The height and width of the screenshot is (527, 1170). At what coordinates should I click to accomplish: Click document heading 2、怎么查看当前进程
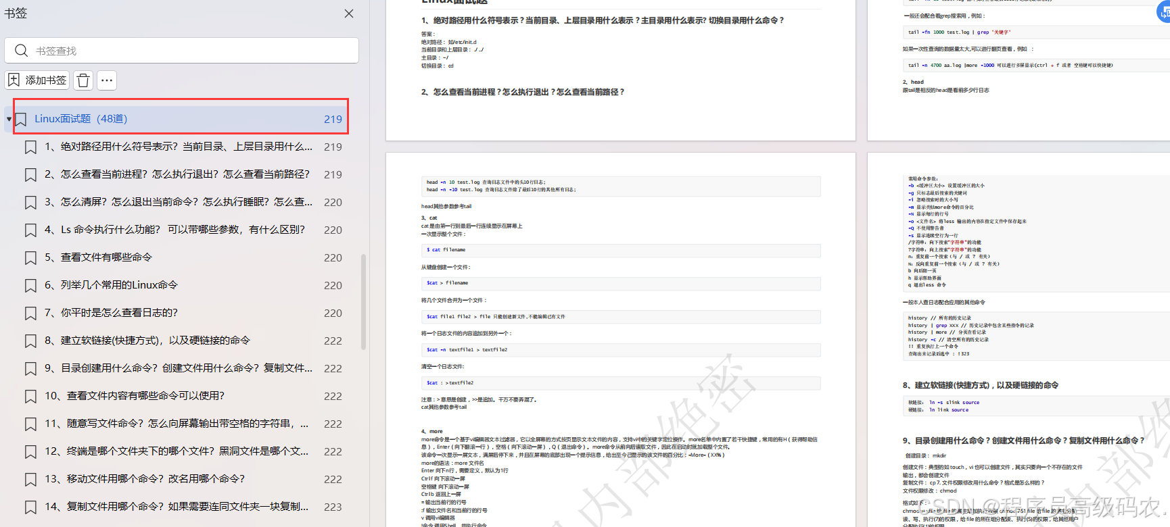click(523, 92)
